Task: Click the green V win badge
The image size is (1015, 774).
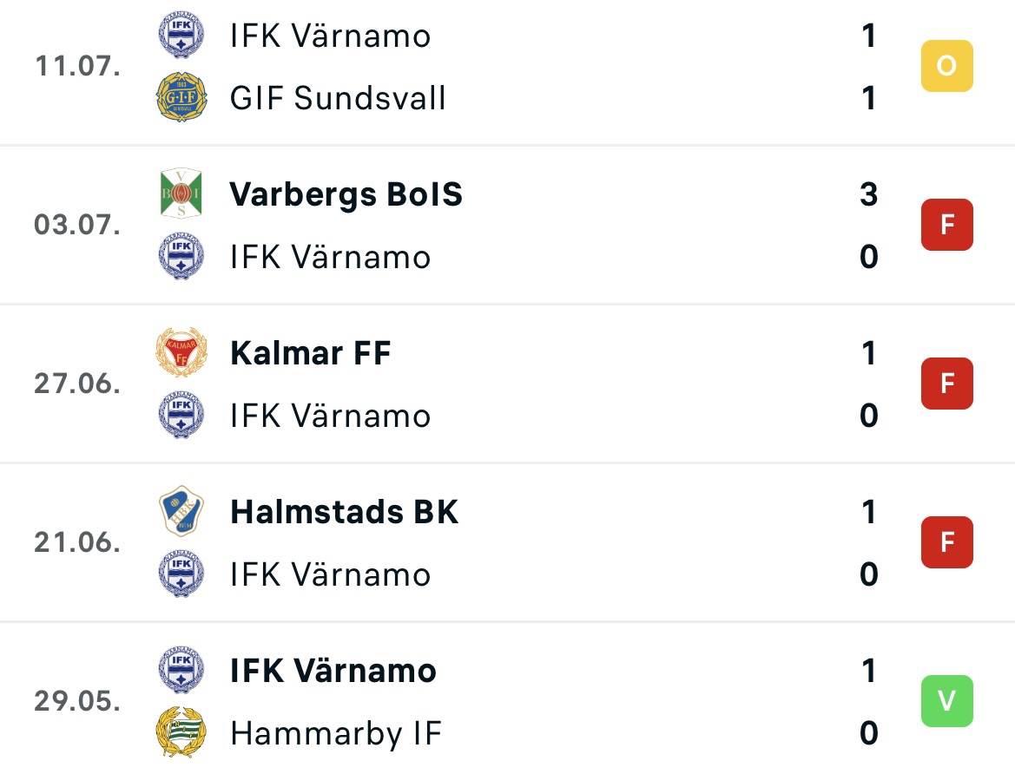Action: tap(947, 701)
